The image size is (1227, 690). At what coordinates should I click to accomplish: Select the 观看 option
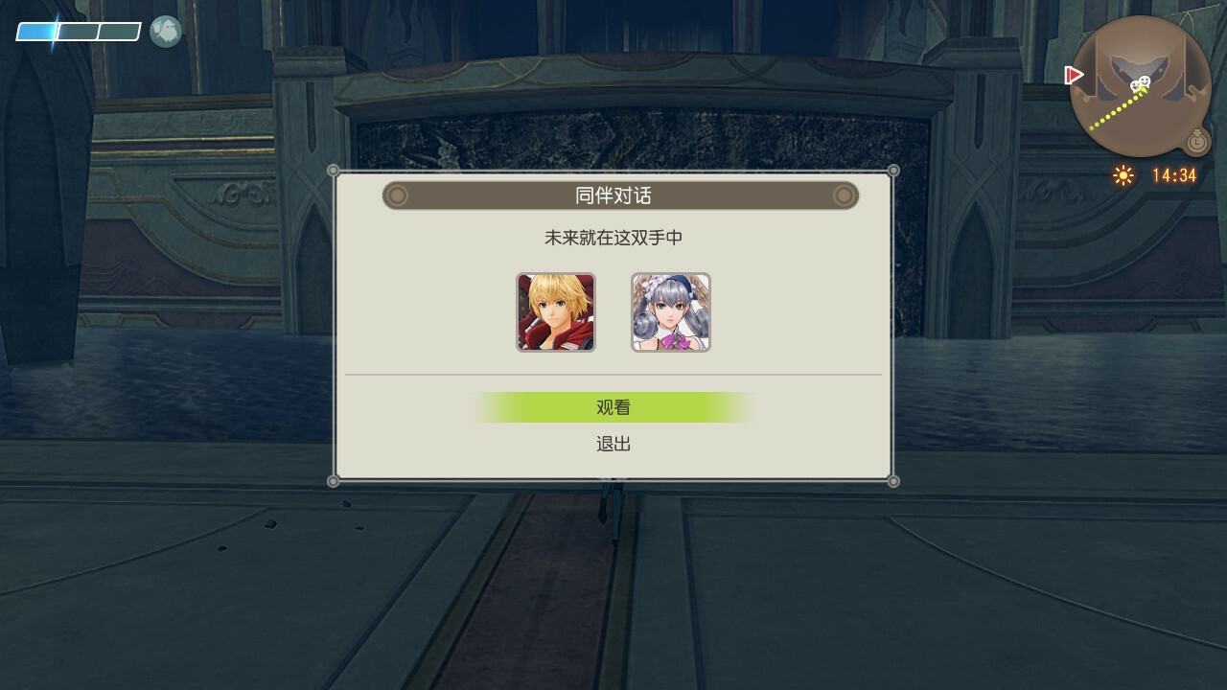coord(613,407)
